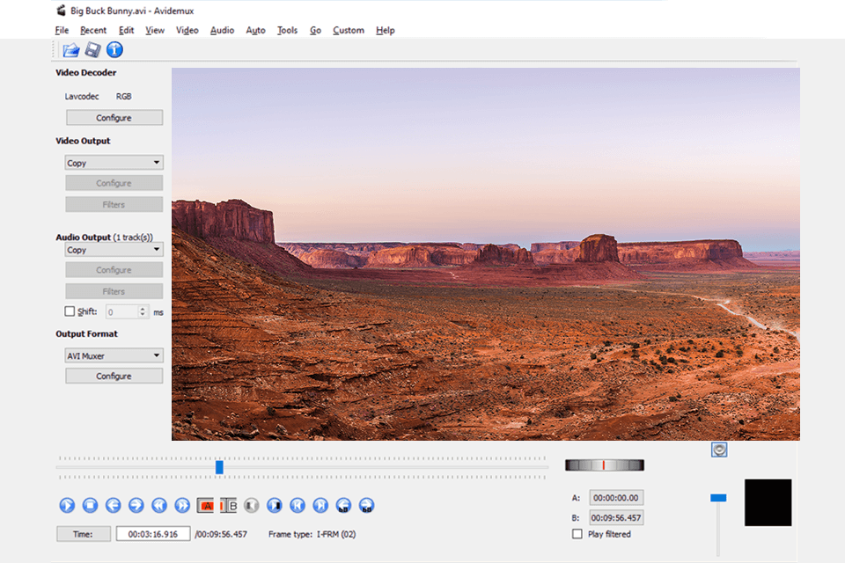Click the current time input field
Image resolution: width=845 pixels, height=563 pixels.
coord(153,534)
